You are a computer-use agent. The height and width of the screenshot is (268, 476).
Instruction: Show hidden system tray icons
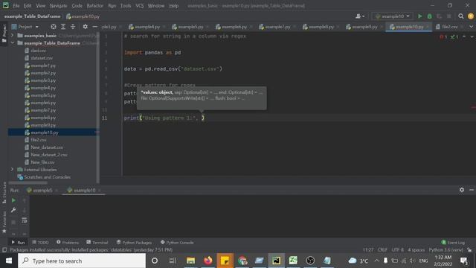pos(377,261)
